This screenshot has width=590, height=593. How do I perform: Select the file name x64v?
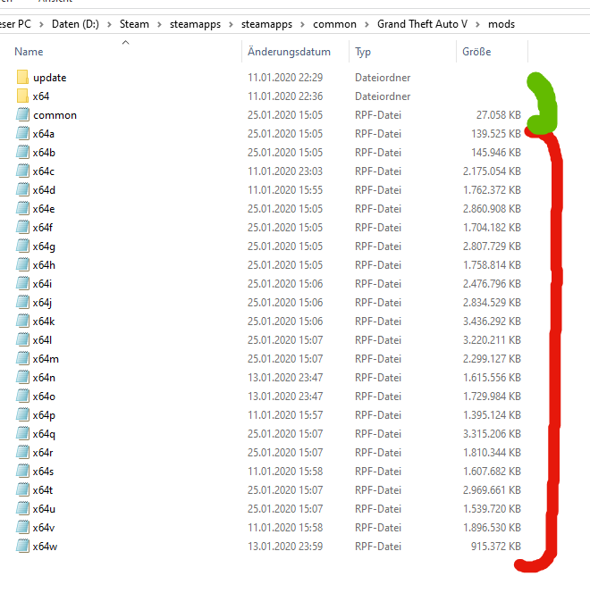click(x=44, y=528)
